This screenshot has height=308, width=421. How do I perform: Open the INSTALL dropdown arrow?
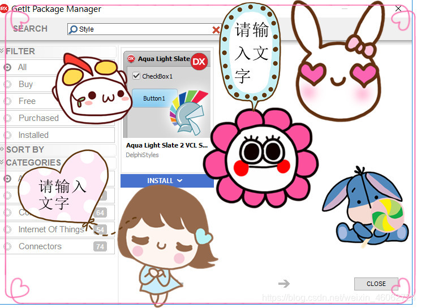point(179,181)
